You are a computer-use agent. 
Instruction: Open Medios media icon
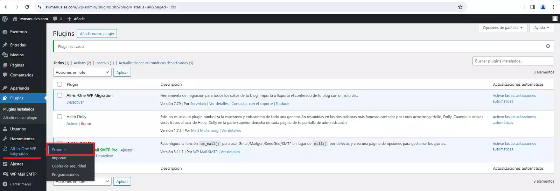coord(5,55)
